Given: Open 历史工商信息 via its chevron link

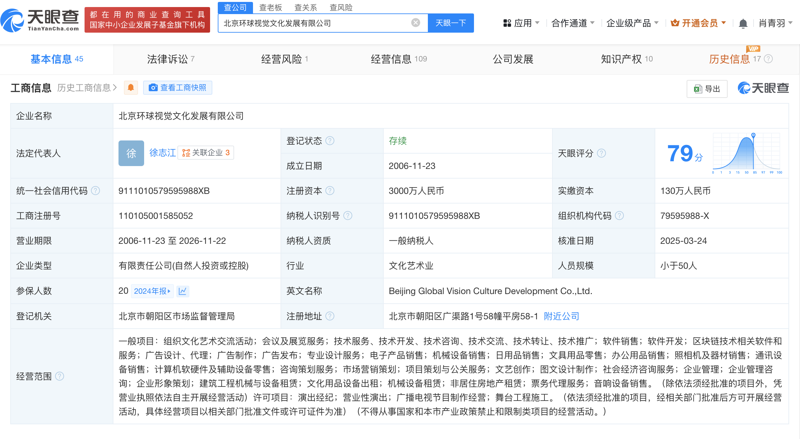Looking at the screenshot, I should [87, 88].
